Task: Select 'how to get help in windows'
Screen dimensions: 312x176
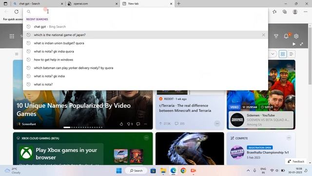Action: pyautogui.click(x=145, y=60)
